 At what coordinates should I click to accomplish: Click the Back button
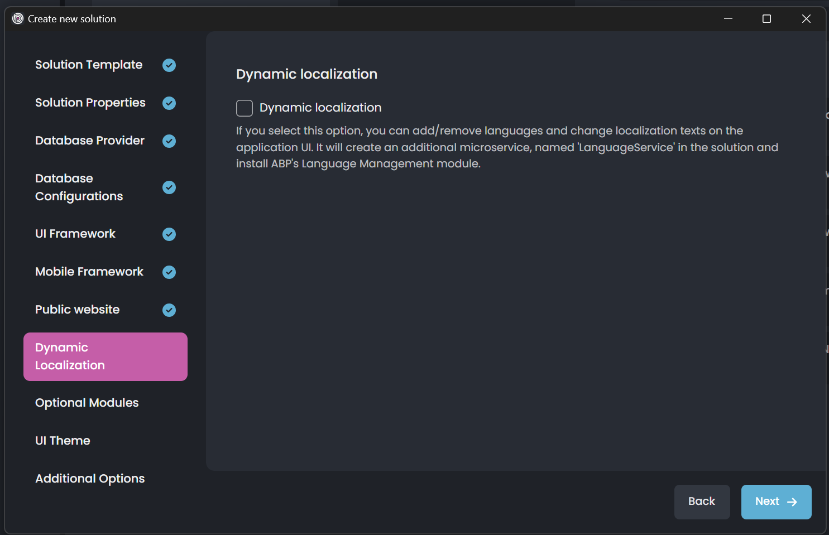point(702,502)
